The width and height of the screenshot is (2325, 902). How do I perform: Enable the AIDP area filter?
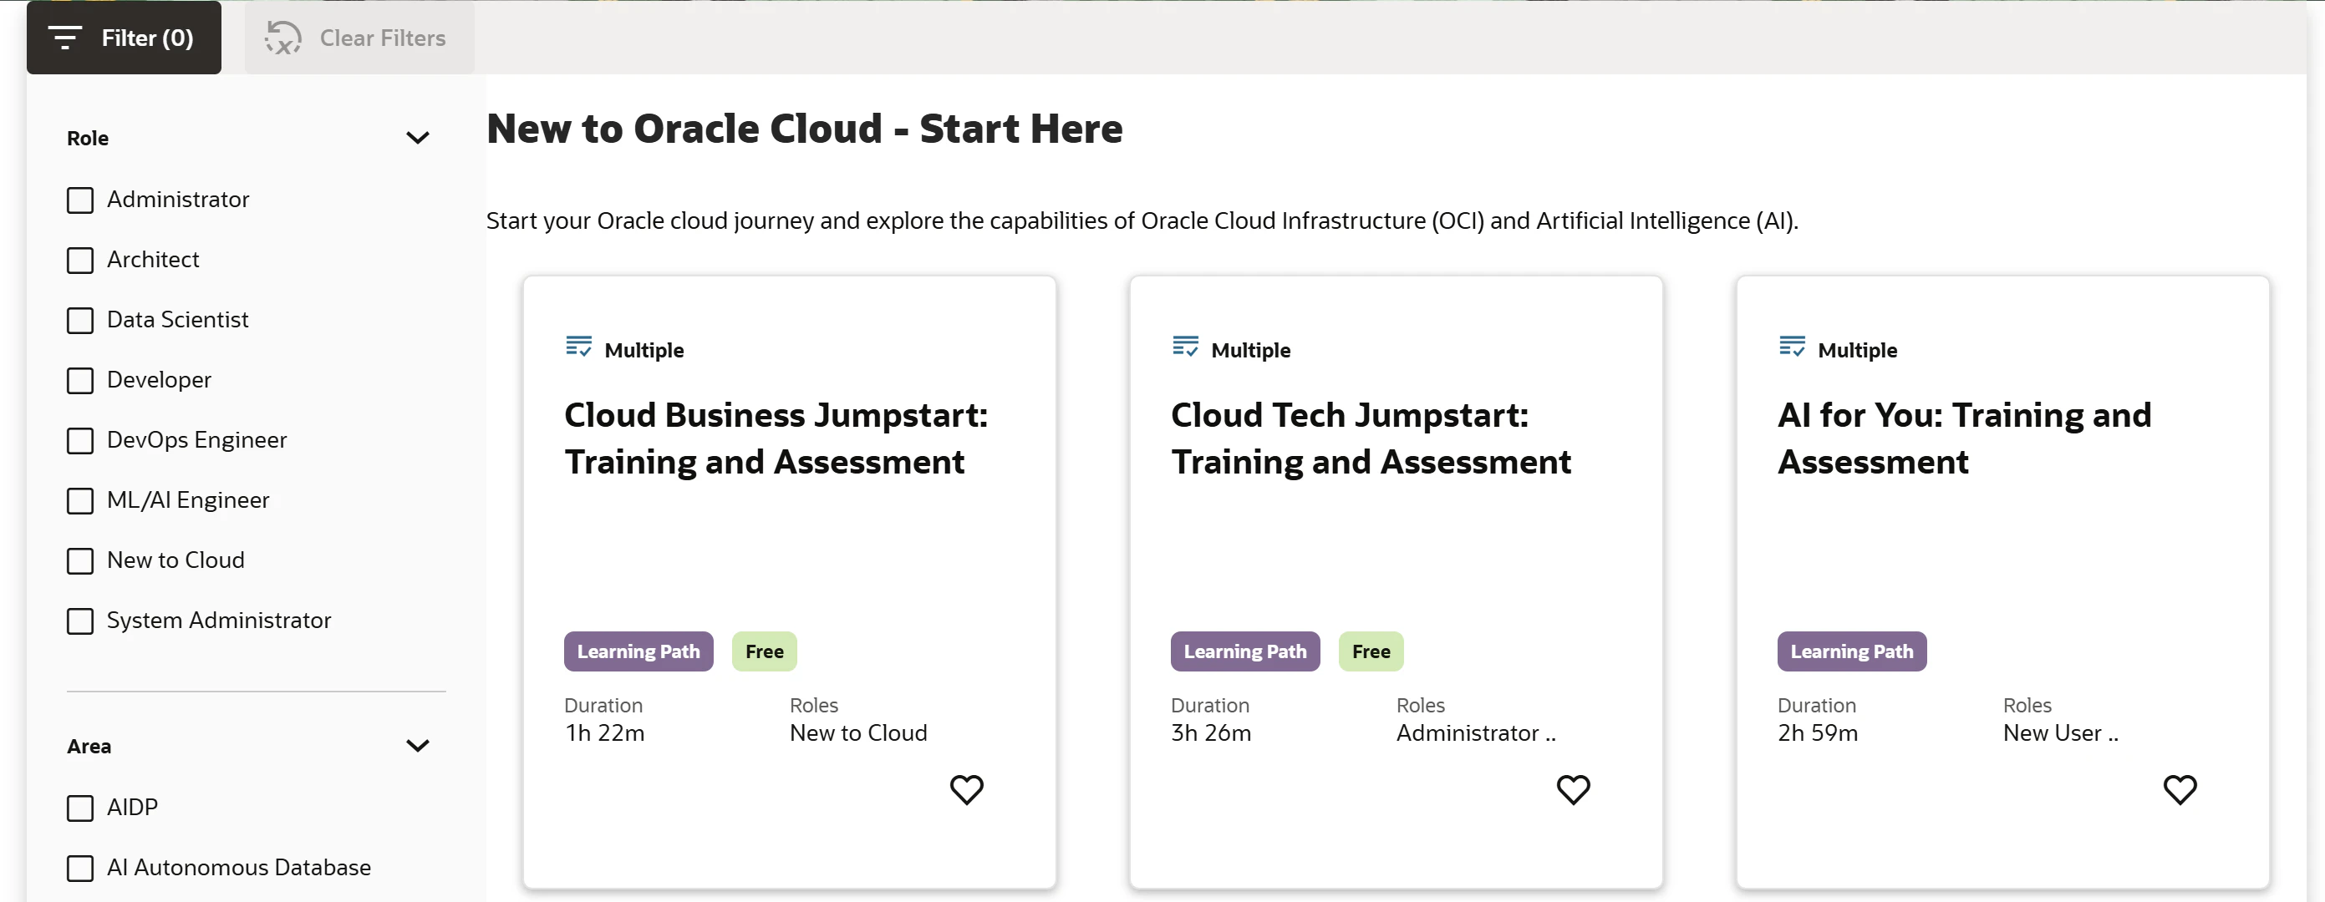[x=80, y=808]
